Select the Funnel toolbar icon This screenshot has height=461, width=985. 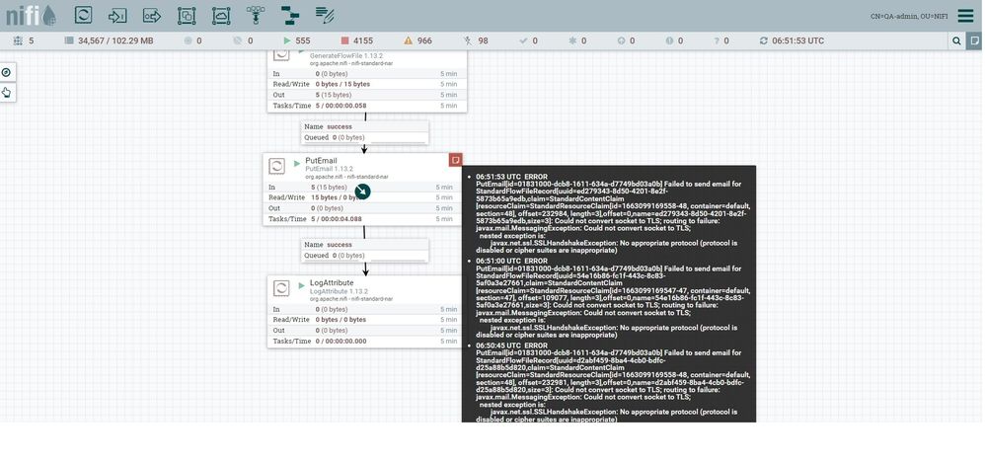(x=256, y=15)
